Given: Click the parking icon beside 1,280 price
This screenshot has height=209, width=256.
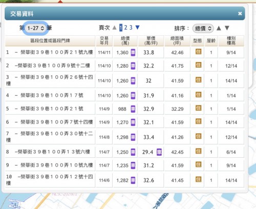Looking at the screenshot, I should click(x=133, y=66).
